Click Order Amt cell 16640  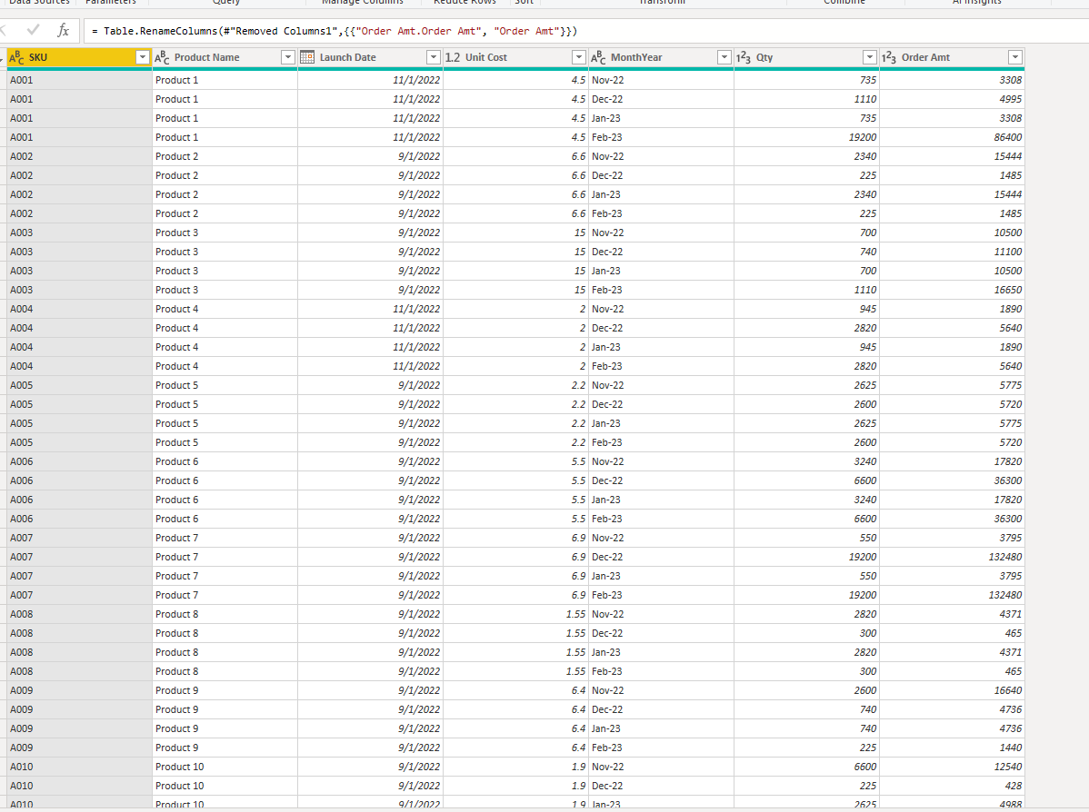click(952, 690)
